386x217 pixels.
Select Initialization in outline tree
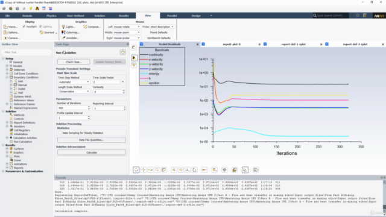21,134
